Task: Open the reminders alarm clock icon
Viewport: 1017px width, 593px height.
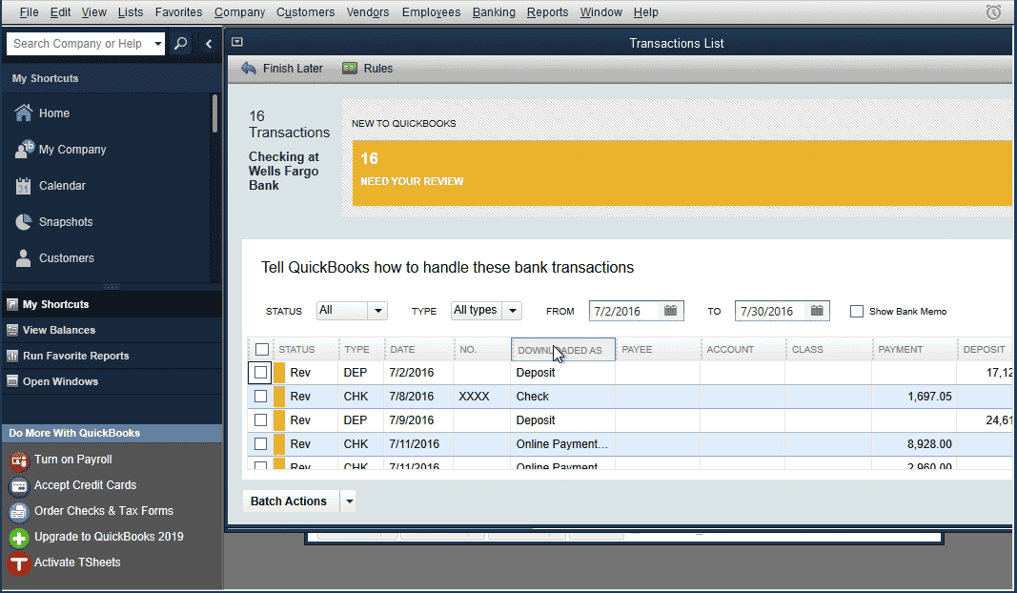Action: click(993, 11)
